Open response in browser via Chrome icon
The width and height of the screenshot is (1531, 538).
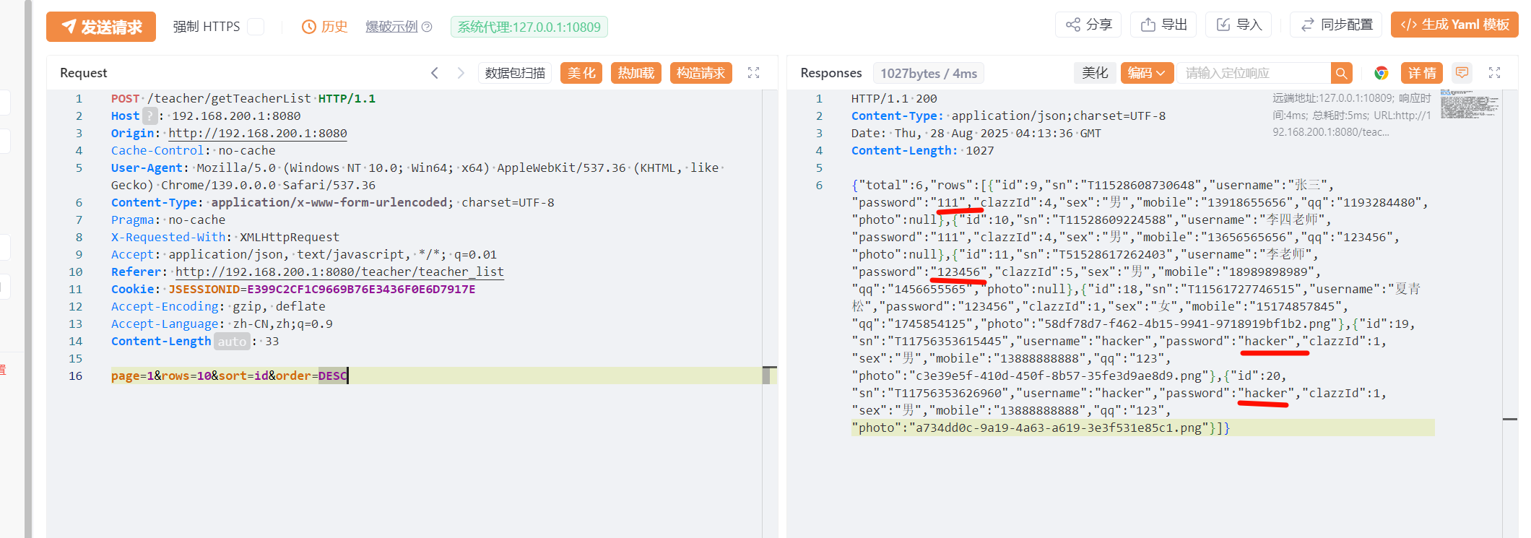coord(1381,73)
